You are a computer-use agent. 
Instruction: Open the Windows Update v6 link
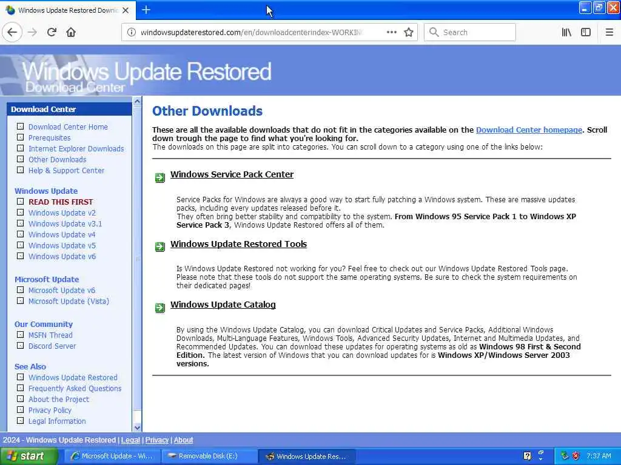[62, 256]
